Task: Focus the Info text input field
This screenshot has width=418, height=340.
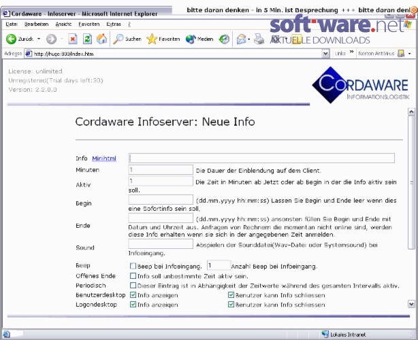Action: point(261,158)
